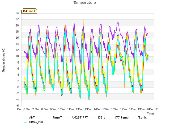Toggle the AM25T_PRT legend entry
Image resolution: width=170 pixels, height=127 pixels.
click(77, 117)
